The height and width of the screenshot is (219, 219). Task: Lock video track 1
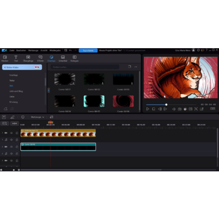(x=17, y=133)
